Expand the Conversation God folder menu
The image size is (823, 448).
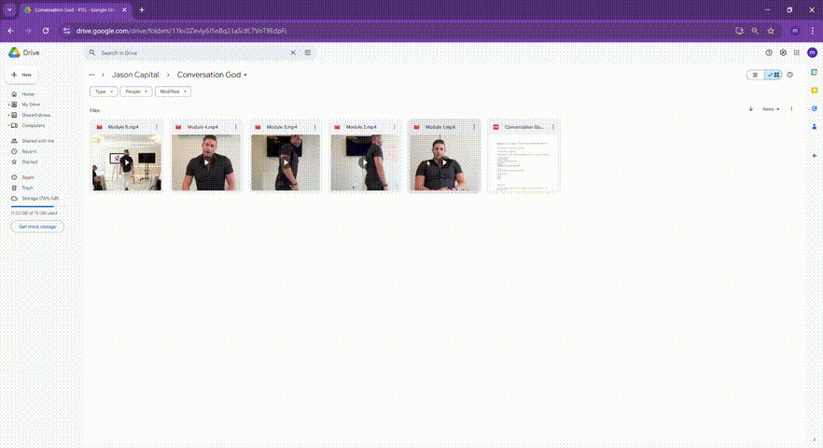pos(245,75)
